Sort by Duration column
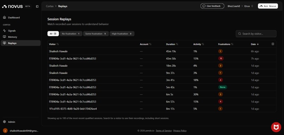 pyautogui.click(x=172, y=44)
